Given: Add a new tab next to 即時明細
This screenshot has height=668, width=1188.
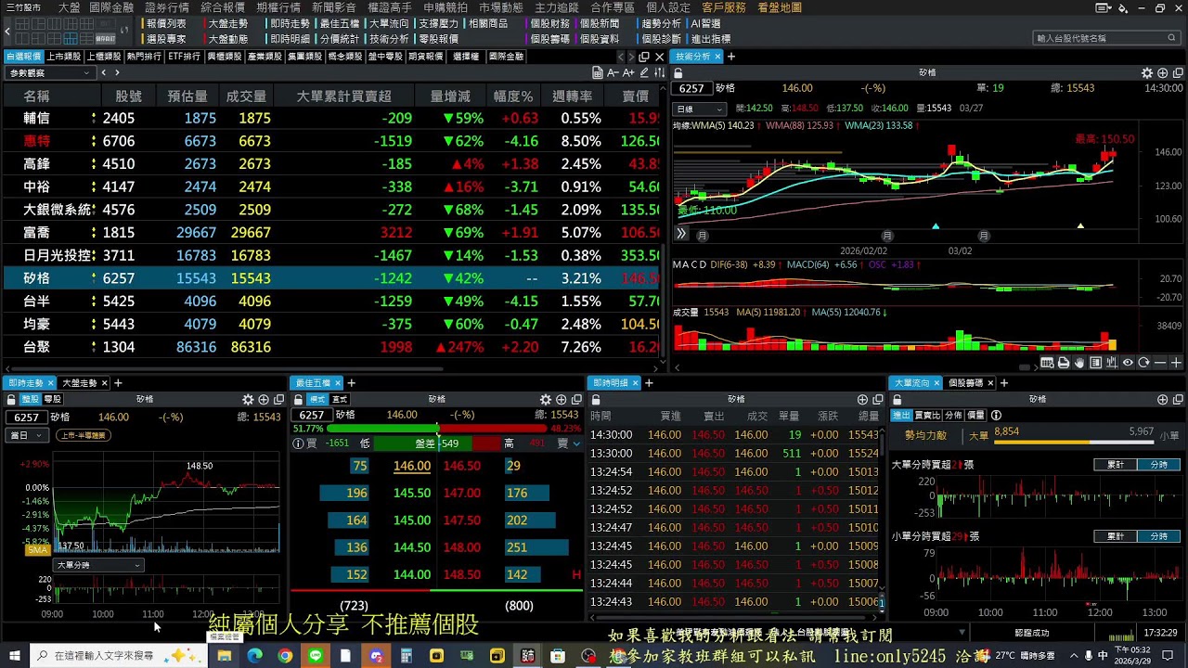Looking at the screenshot, I should pyautogui.click(x=649, y=383).
